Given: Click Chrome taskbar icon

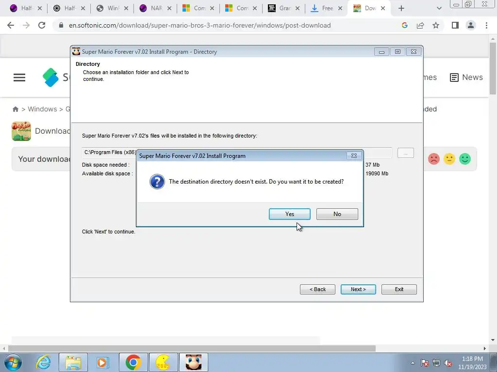Looking at the screenshot, I should (133, 362).
